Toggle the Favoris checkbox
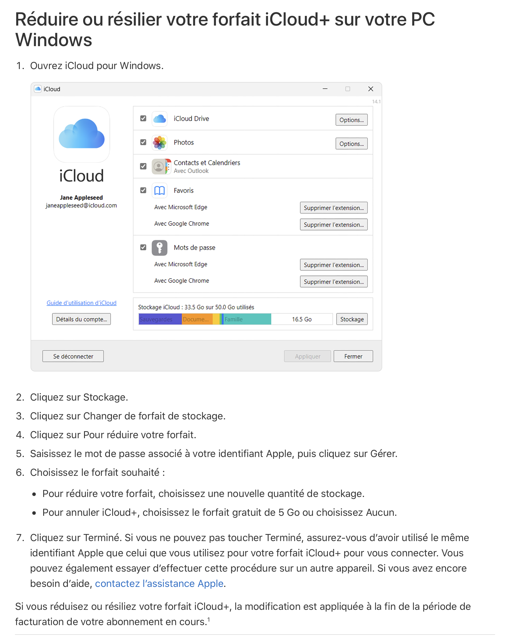510x636 pixels. [x=143, y=190]
